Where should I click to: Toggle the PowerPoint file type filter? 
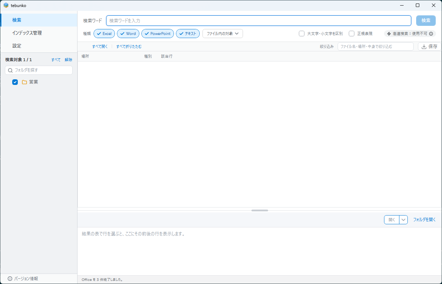157,34
